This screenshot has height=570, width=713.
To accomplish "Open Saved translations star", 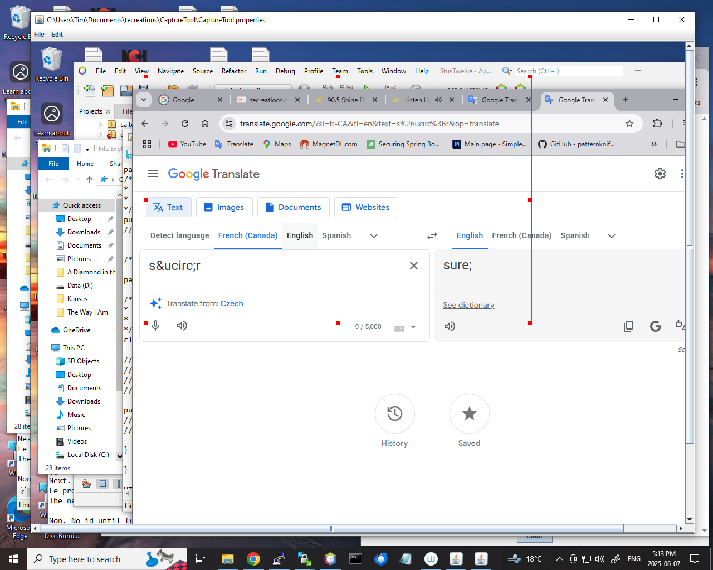I will [x=469, y=414].
